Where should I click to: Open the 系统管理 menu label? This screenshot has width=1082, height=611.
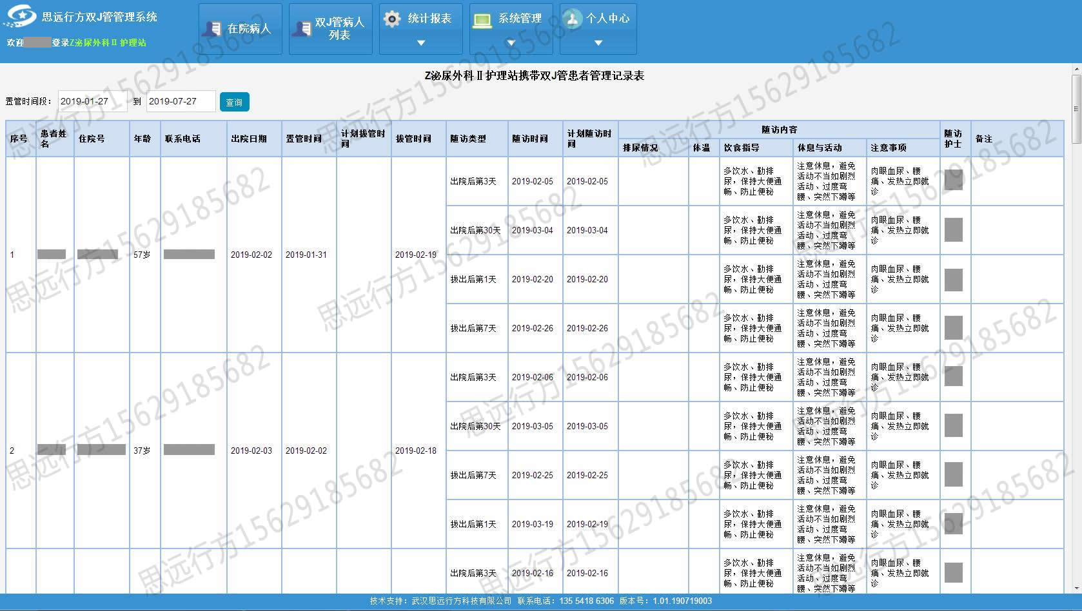click(x=520, y=19)
